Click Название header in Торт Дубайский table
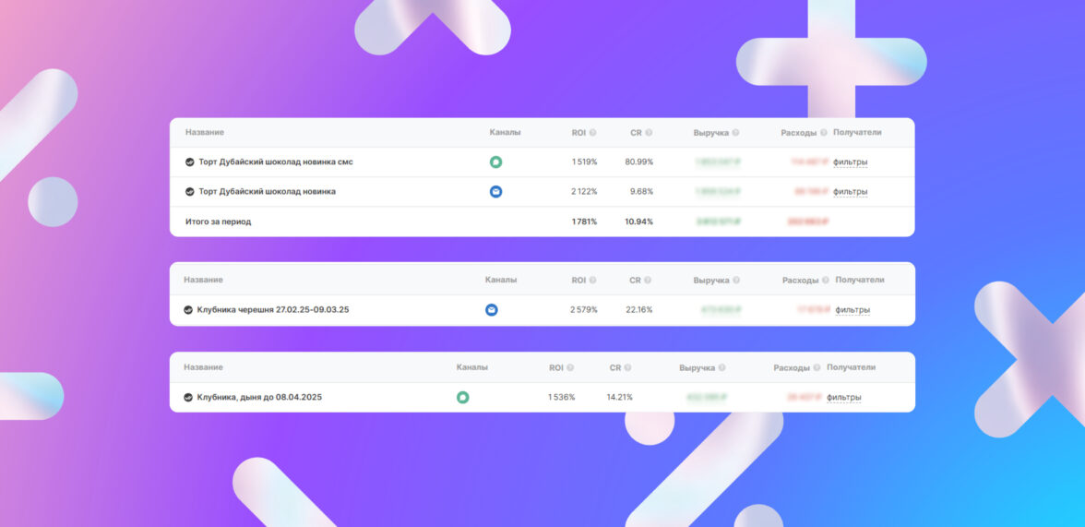The height and width of the screenshot is (527, 1085). (204, 132)
